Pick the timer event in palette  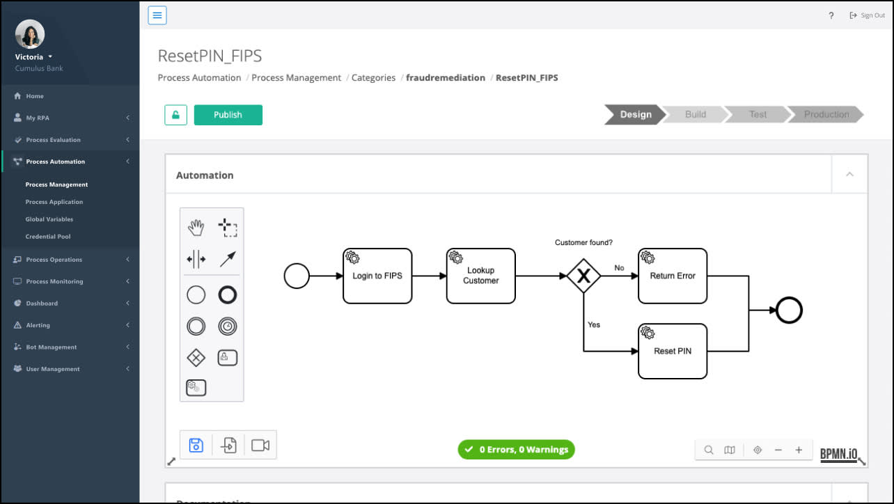click(x=227, y=326)
